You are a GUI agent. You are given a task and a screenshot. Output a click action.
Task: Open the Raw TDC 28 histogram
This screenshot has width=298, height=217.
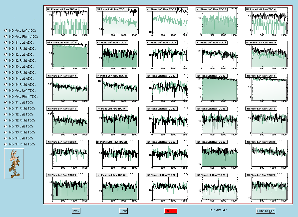[x=217, y=188]
